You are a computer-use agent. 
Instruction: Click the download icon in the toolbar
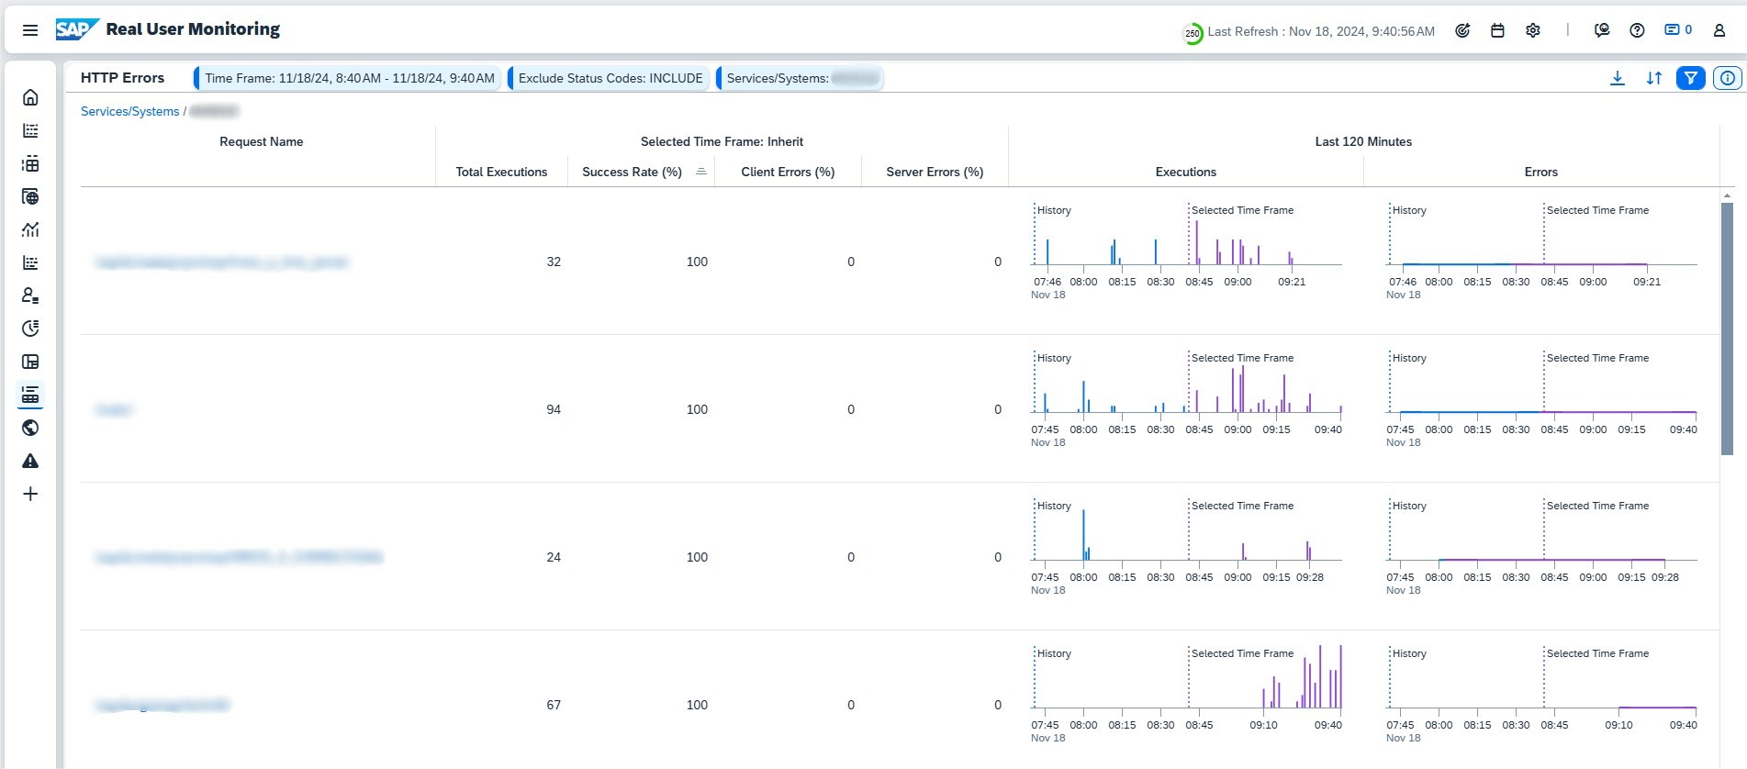[1617, 78]
